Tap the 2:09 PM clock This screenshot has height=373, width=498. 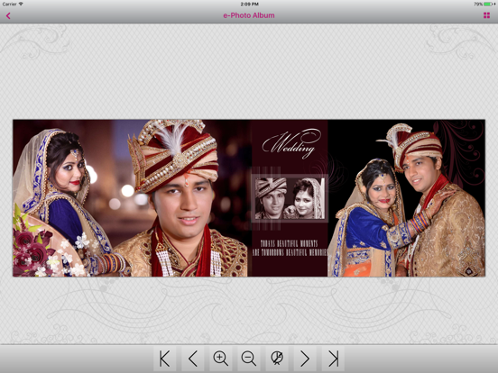249,5
